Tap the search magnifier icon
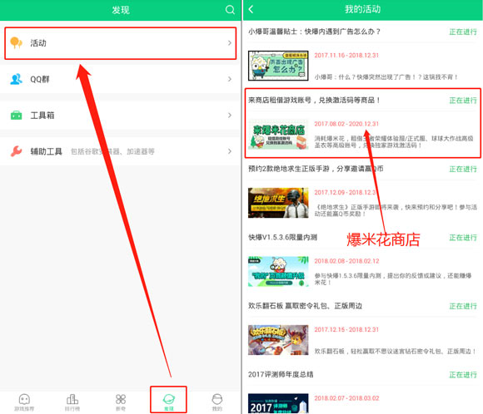This screenshot has width=483, height=414. click(x=230, y=10)
